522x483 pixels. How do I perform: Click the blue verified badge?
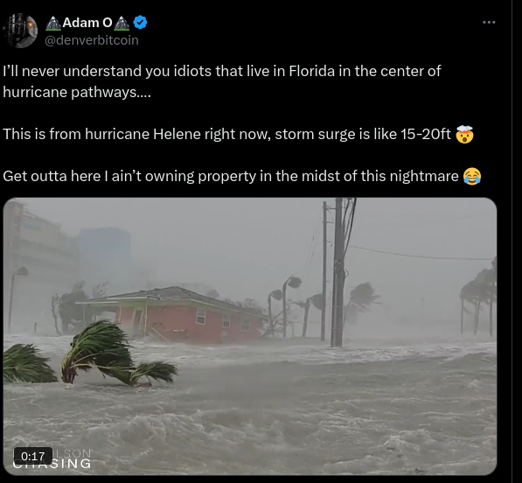pyautogui.click(x=140, y=23)
